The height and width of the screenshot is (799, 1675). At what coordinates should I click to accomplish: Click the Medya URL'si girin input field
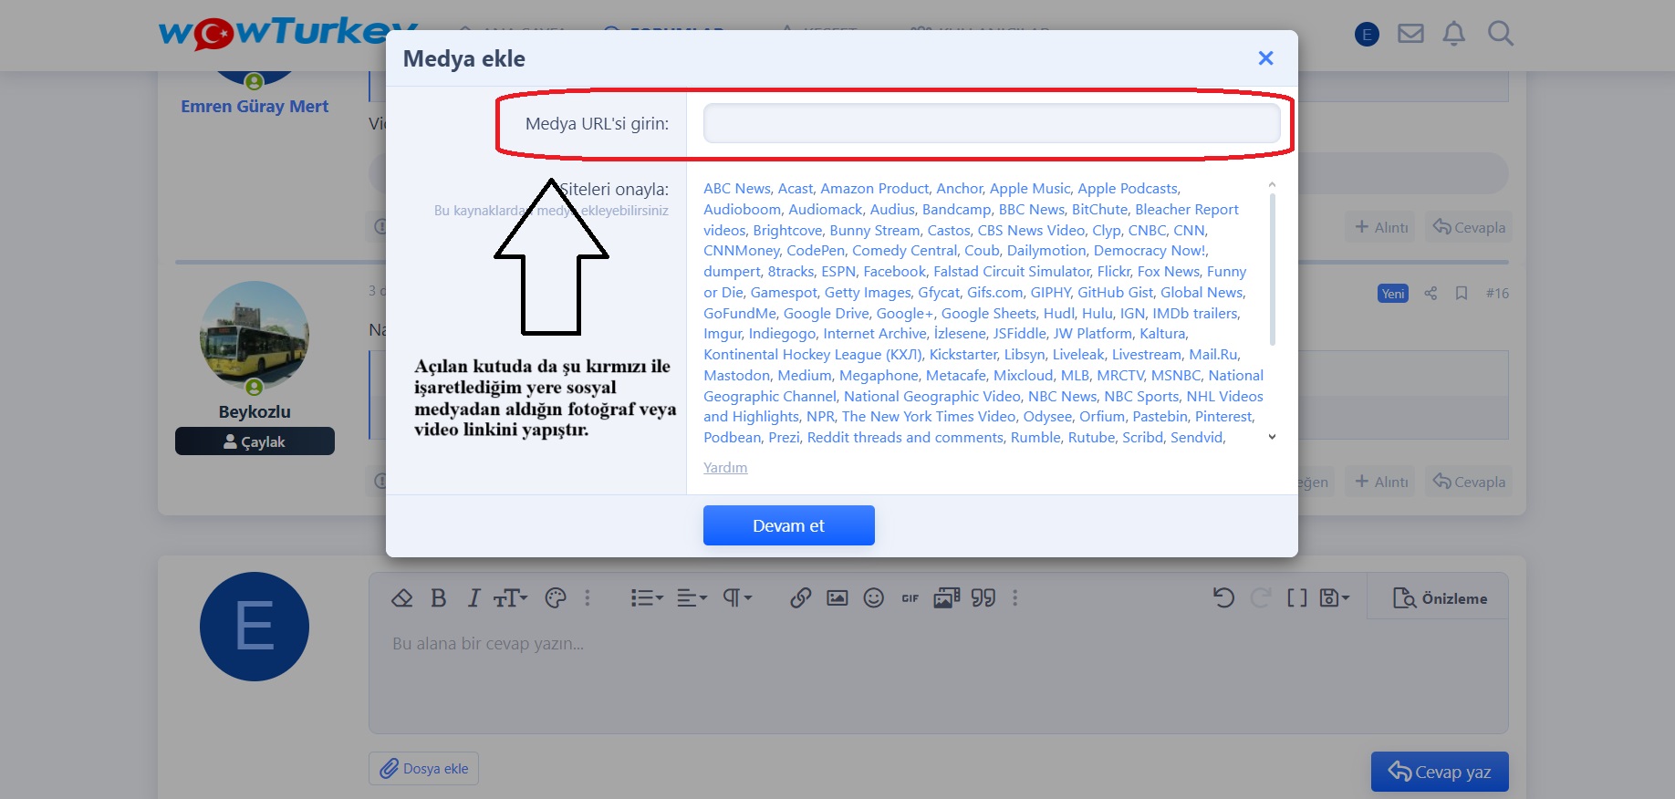point(992,123)
